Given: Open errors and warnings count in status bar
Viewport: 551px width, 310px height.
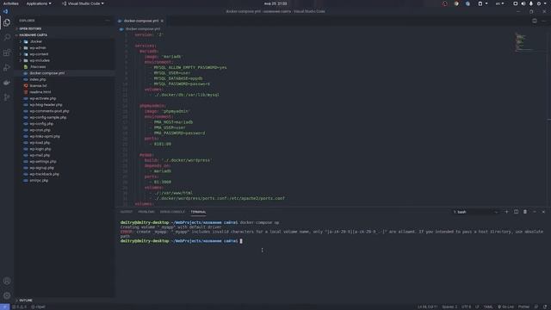Looking at the screenshot, I should (20, 307).
